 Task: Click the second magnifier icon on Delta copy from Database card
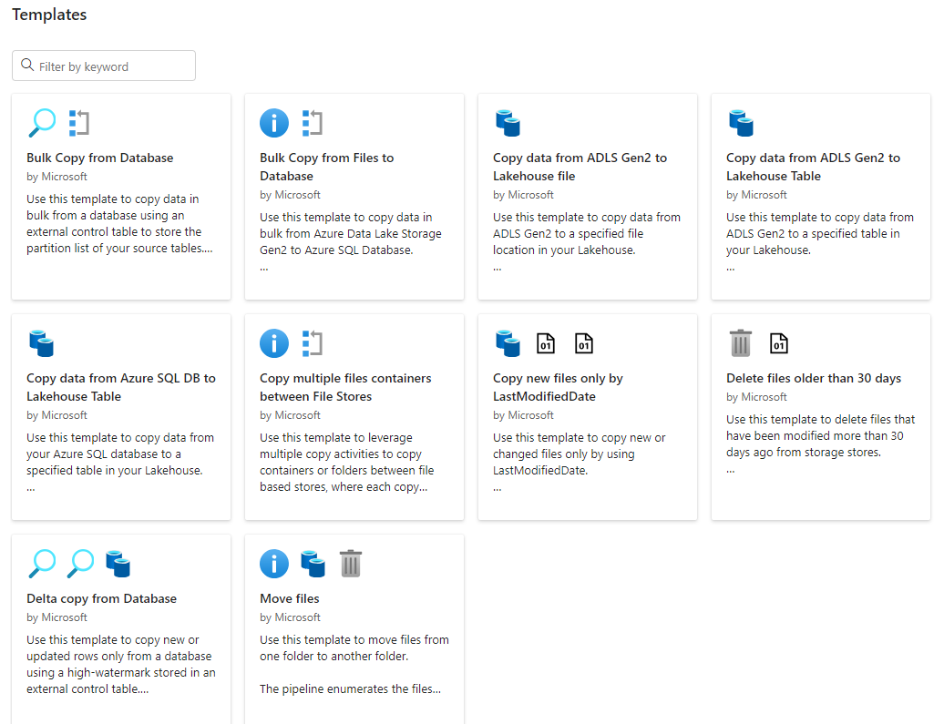[x=80, y=564]
